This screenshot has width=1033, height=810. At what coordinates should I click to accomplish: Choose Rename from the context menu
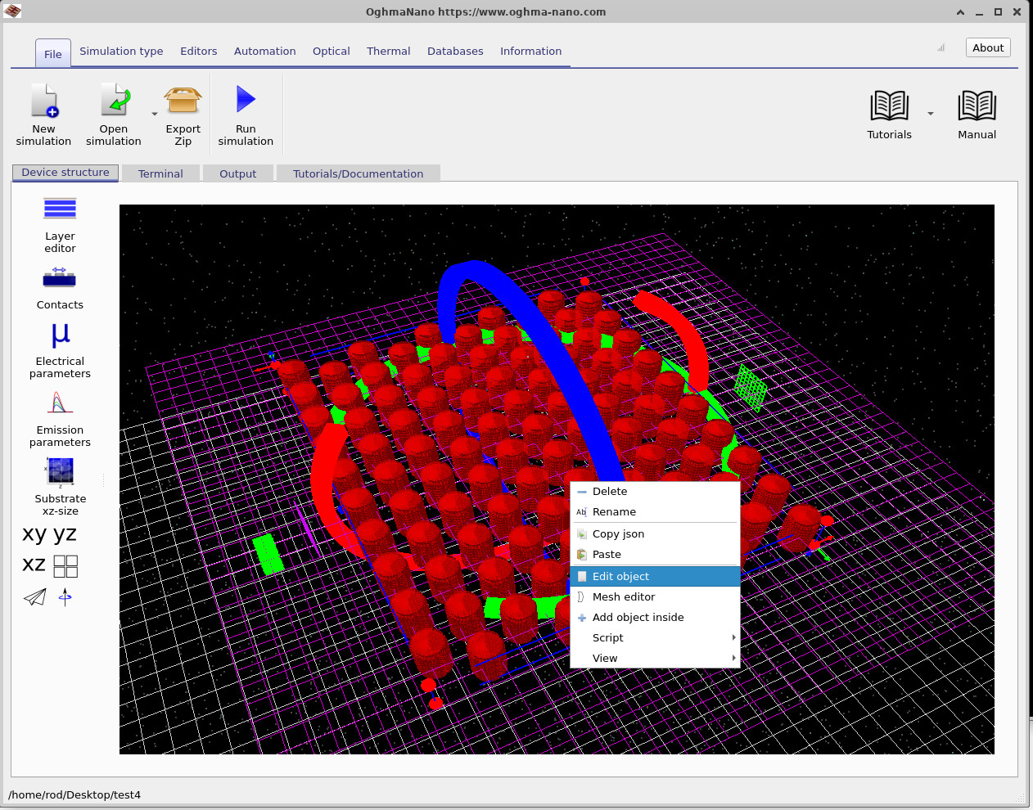pos(655,512)
